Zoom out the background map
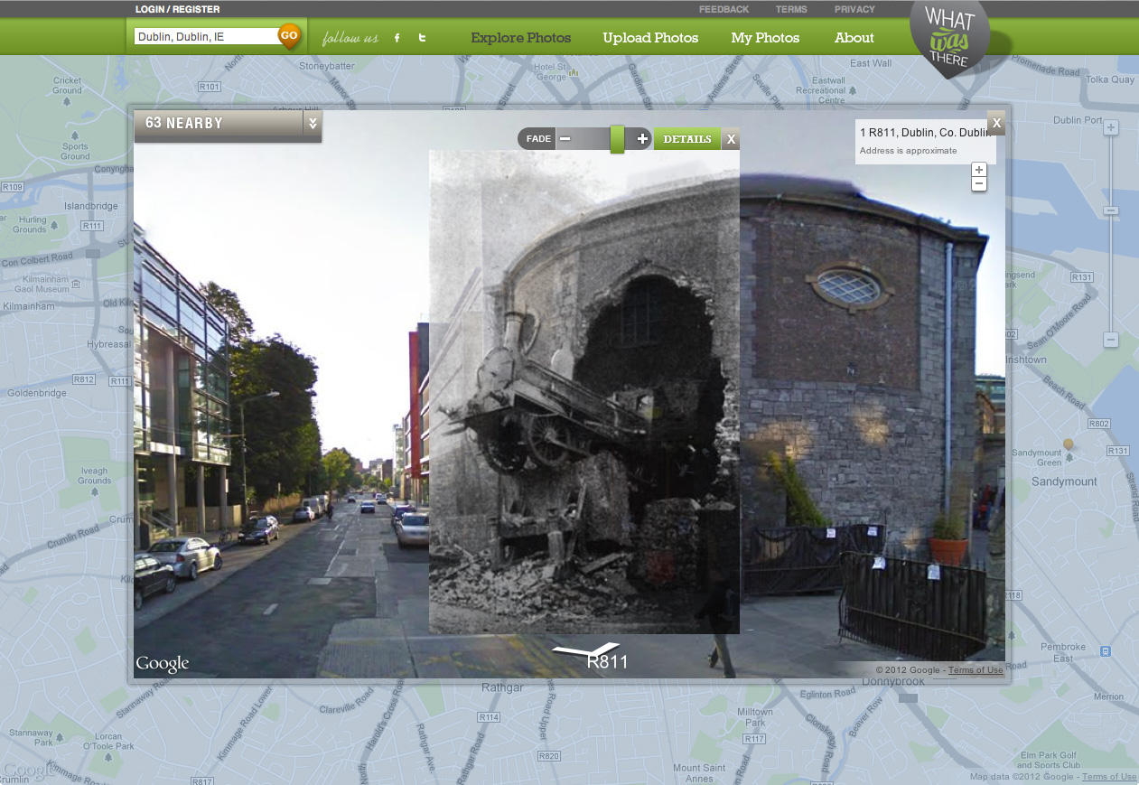1139x785 pixels. click(x=1111, y=340)
